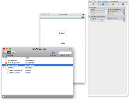
Task: Click the File's Owner cube icon
Action: click(x=6, y=60)
